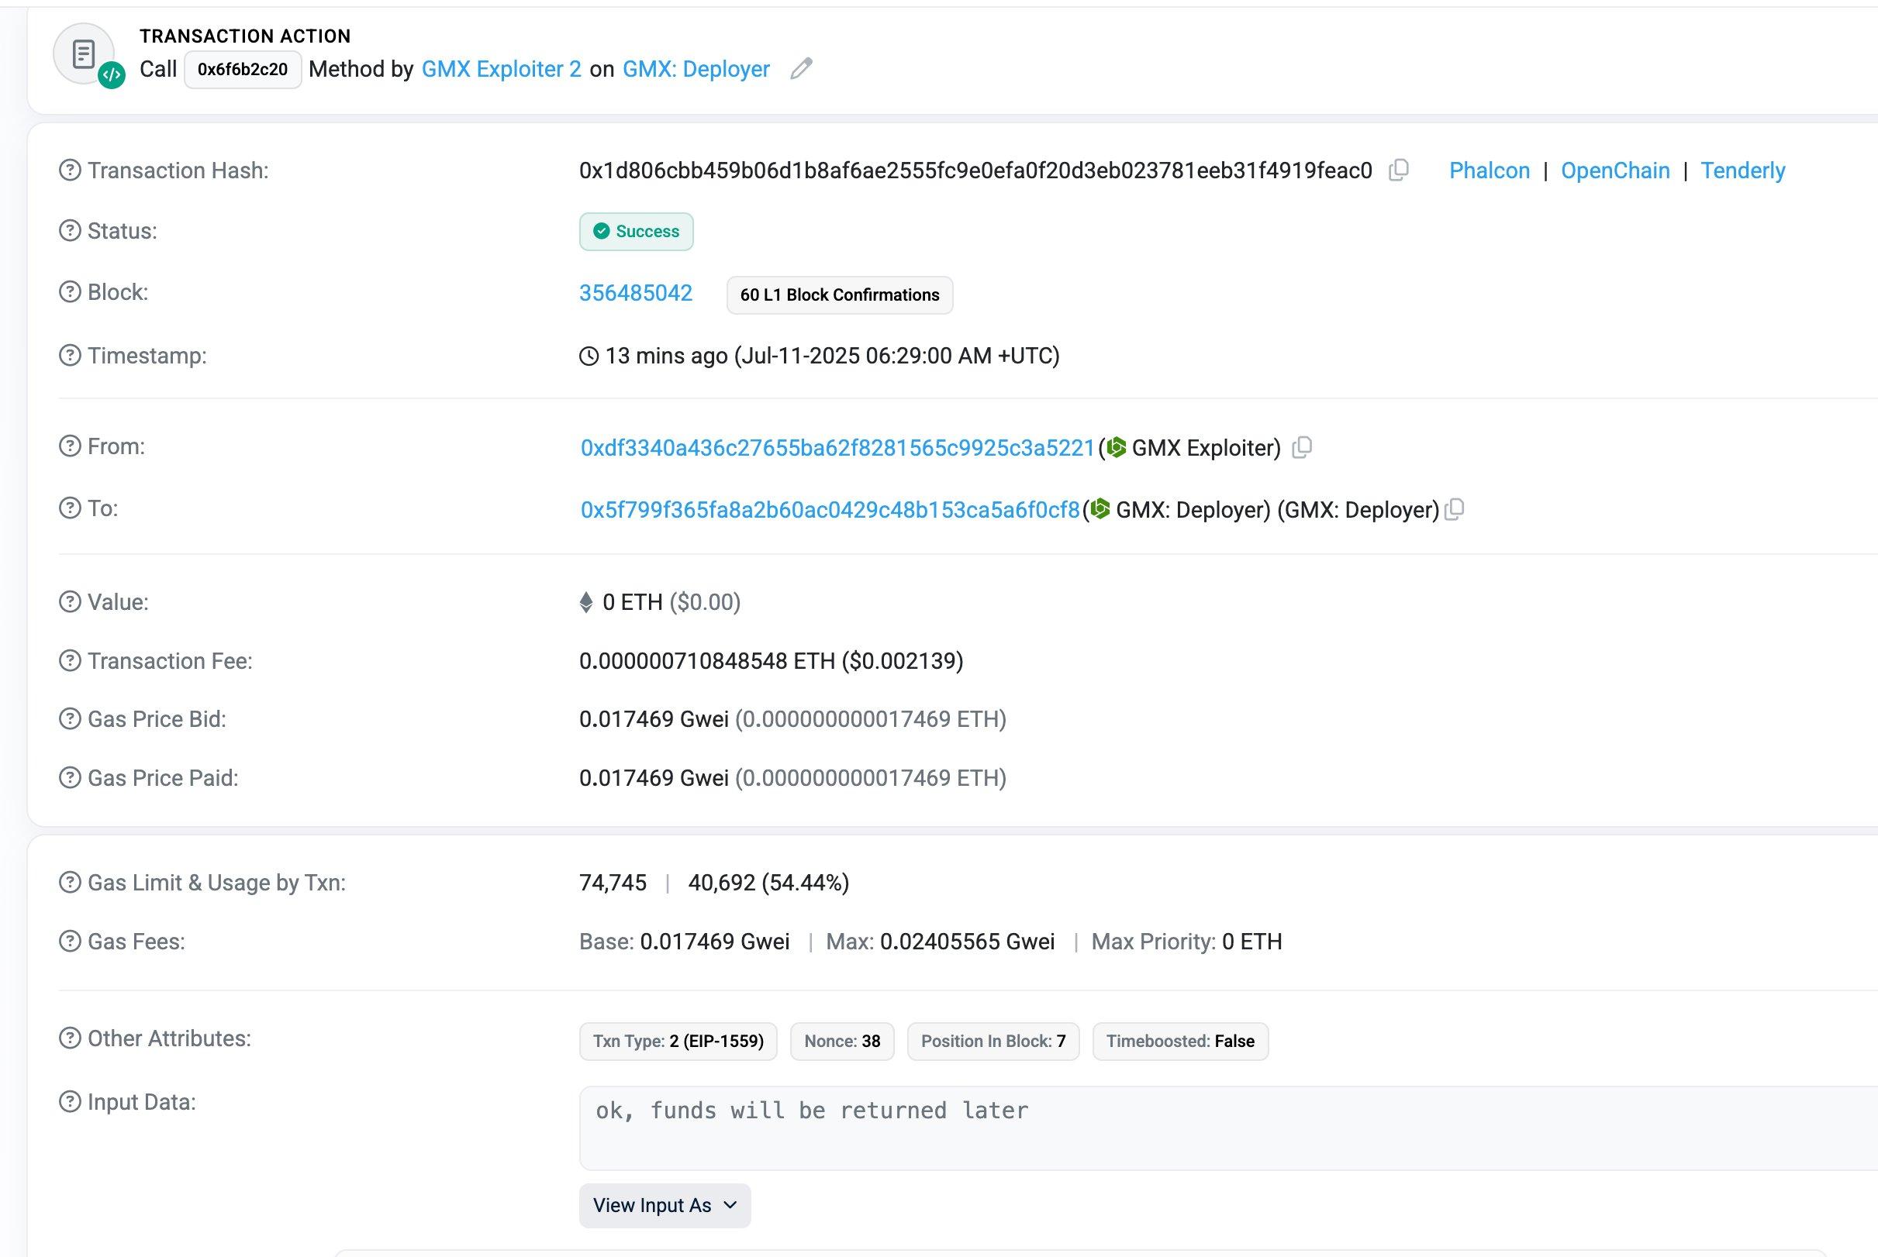Screen dimensions: 1878x1257
Task: Click help icon next to Gas Price Paid
Action: (70, 777)
